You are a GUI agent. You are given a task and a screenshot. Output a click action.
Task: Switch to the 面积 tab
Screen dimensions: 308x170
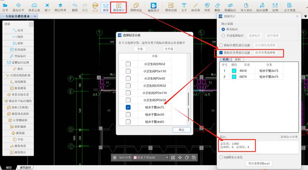[238, 59]
